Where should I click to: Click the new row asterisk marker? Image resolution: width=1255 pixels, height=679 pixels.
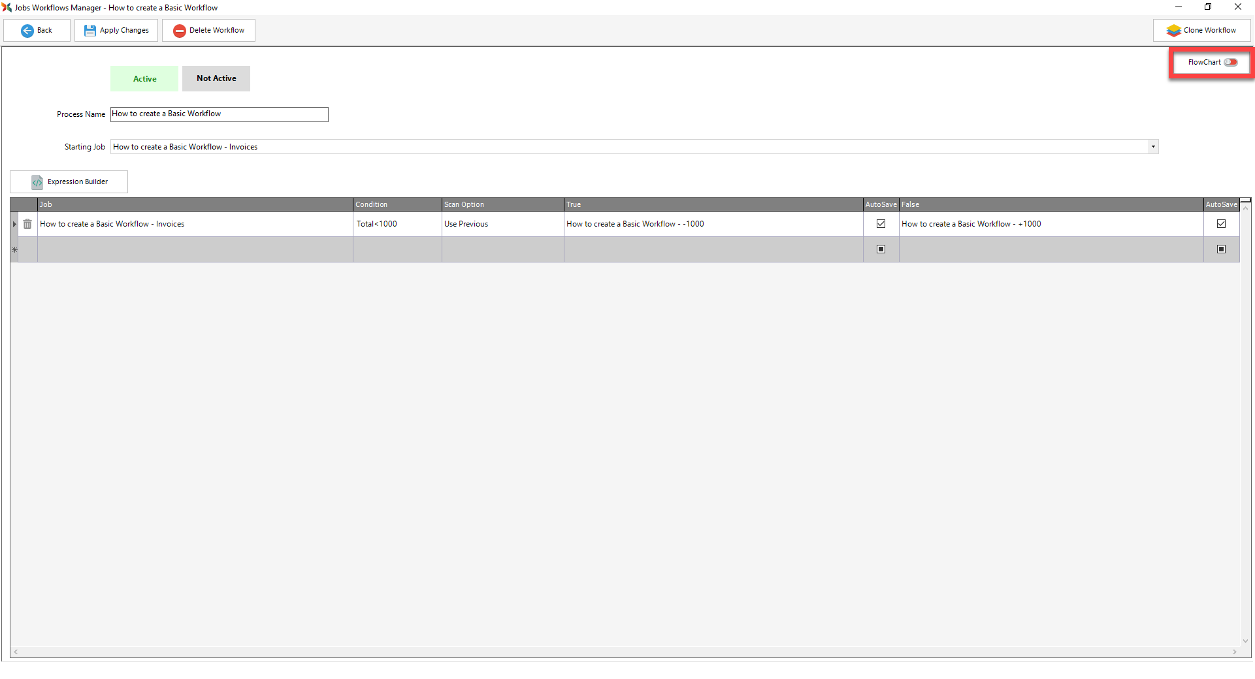point(14,249)
